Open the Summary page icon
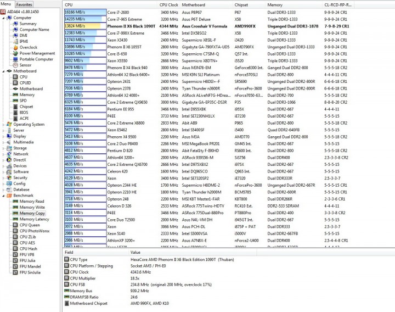The width and height of the screenshot is (395, 312). tap(15, 24)
